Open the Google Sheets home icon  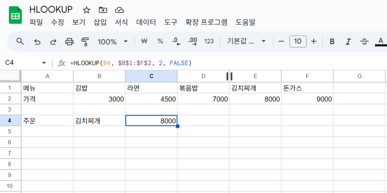(15, 15)
